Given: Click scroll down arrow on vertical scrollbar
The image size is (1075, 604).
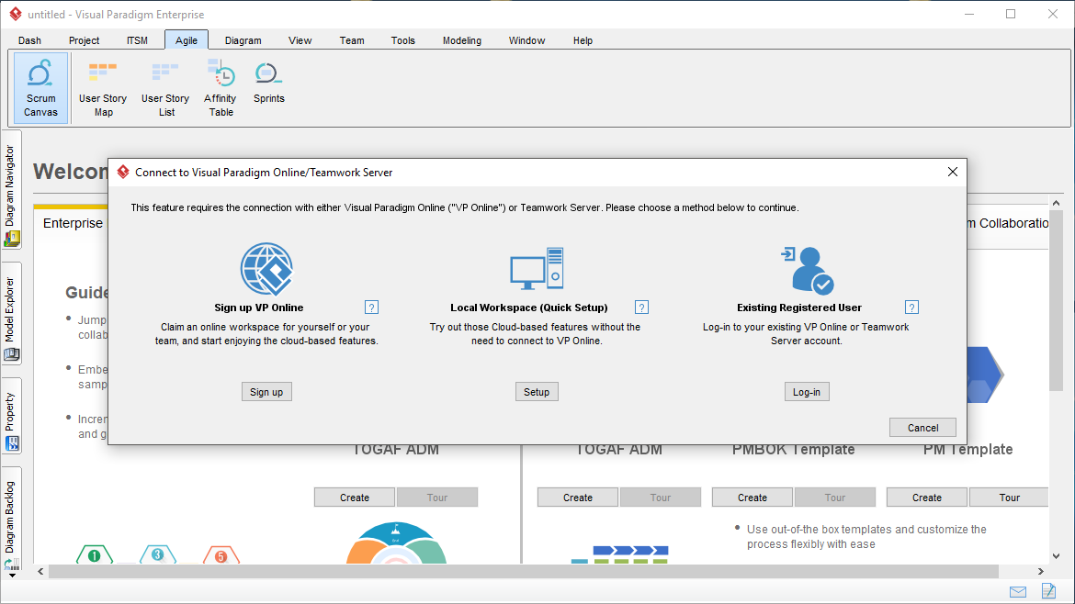Looking at the screenshot, I should 1056,556.
